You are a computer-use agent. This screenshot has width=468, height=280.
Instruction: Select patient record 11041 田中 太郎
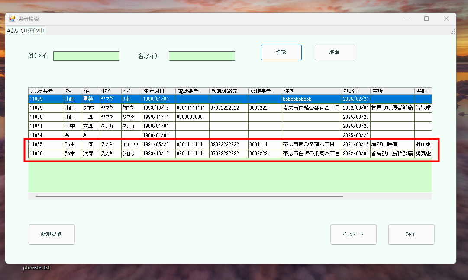pos(130,126)
